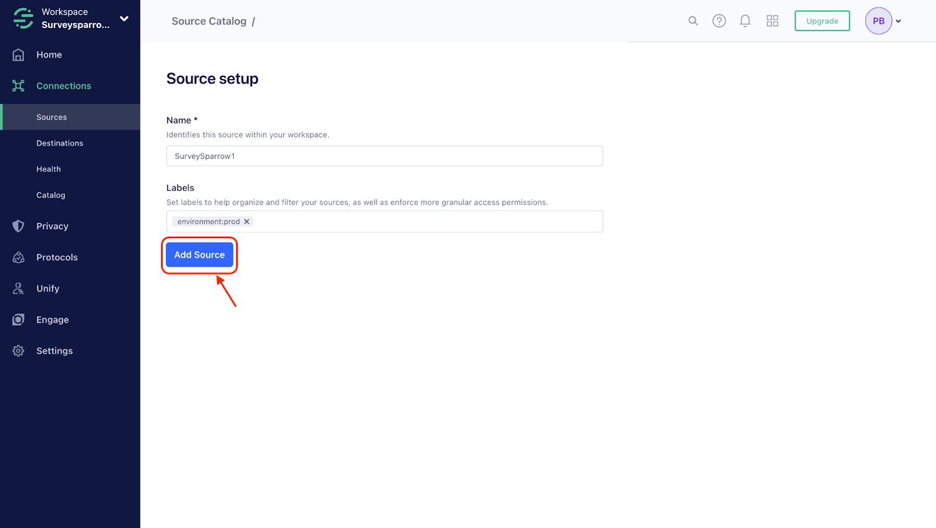Select Health under Connections
Image resolution: width=936 pixels, height=528 pixels.
click(49, 169)
